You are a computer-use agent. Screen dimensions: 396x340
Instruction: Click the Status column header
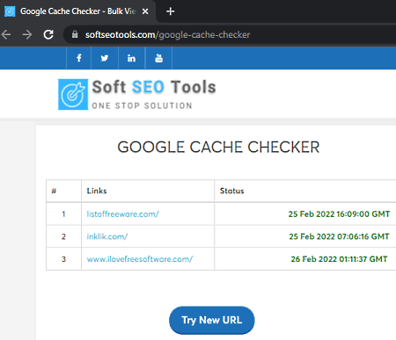coord(231,191)
